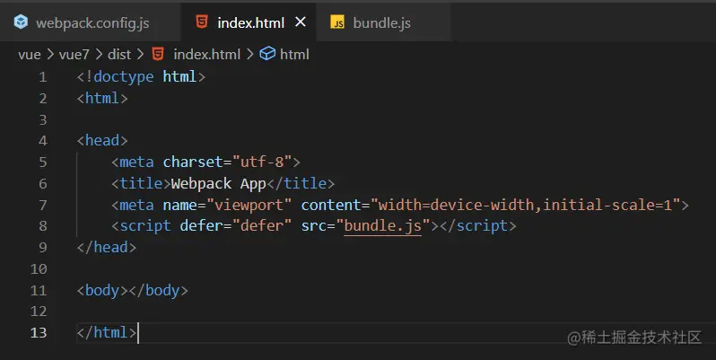Viewport: 716px width, 360px height.
Task: Open the html symbol breadcrumb
Action: [294, 55]
